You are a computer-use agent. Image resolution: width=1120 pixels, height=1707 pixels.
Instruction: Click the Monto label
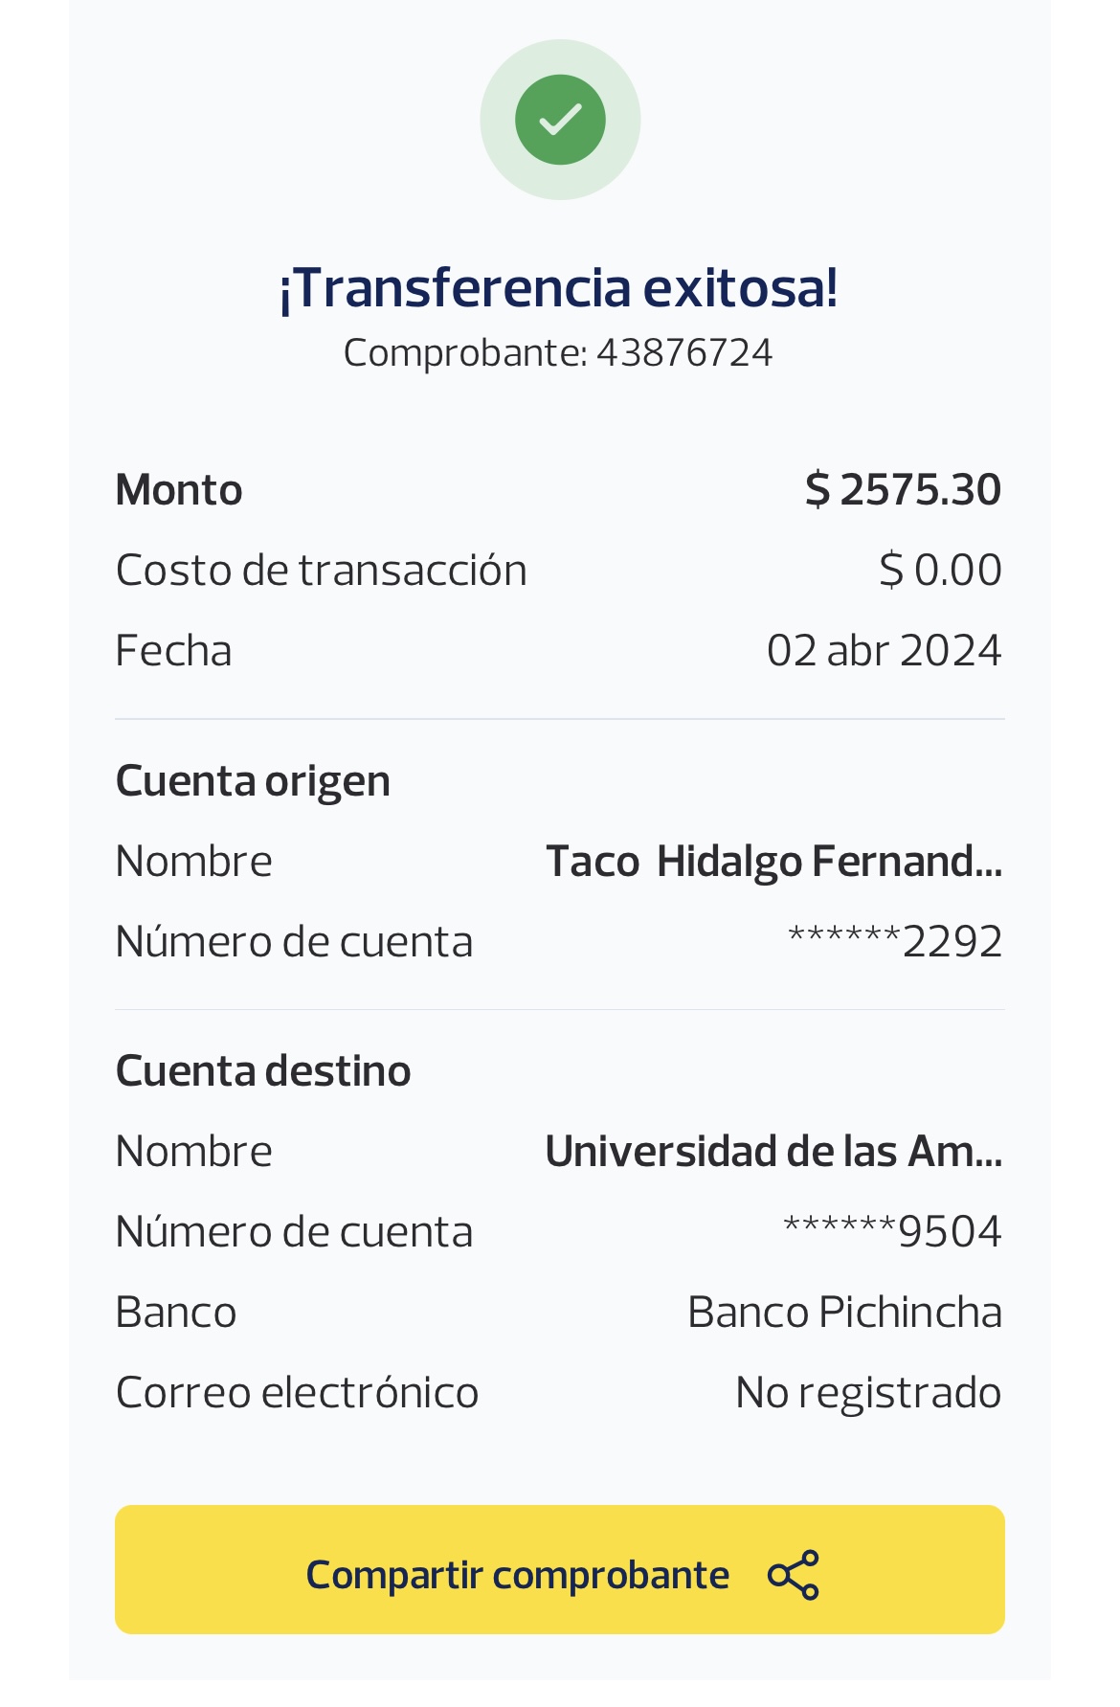pyautogui.click(x=179, y=489)
